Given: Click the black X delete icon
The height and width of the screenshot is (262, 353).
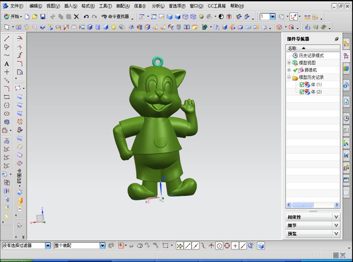Looking at the screenshot, I should (76, 16).
